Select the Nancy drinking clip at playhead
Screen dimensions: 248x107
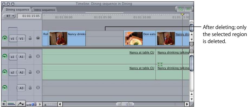[173, 38]
